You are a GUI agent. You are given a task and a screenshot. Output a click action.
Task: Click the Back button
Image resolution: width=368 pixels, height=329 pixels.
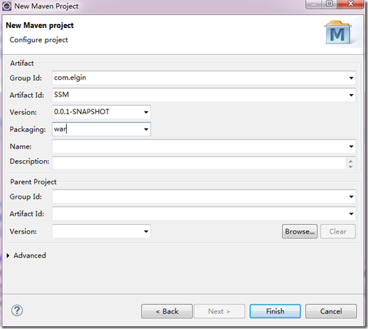click(167, 312)
